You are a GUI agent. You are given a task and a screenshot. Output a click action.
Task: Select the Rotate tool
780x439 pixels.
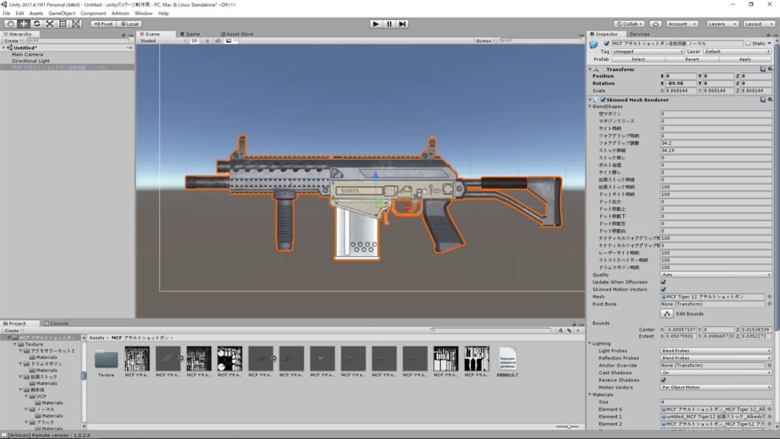tap(37, 24)
